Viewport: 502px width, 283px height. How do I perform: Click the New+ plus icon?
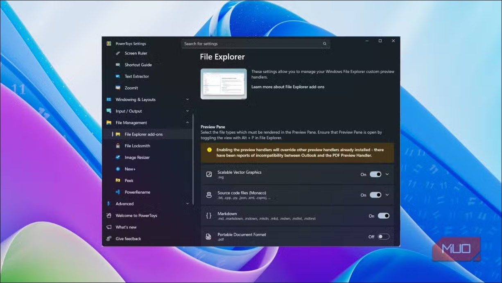(x=118, y=169)
